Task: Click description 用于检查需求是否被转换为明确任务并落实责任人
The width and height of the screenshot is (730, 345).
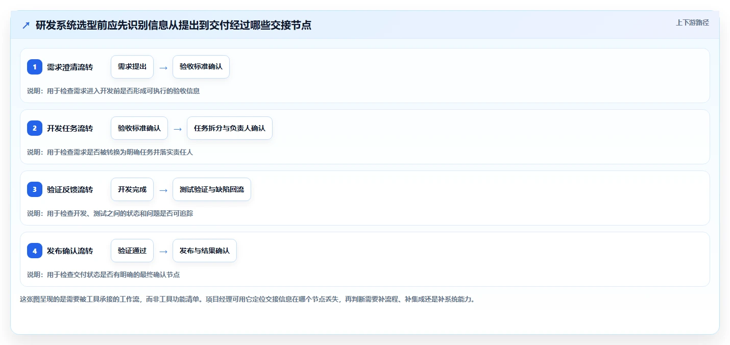Action: click(120, 152)
